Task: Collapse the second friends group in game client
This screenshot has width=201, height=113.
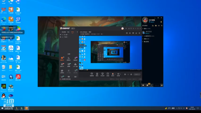Action: 143,36
